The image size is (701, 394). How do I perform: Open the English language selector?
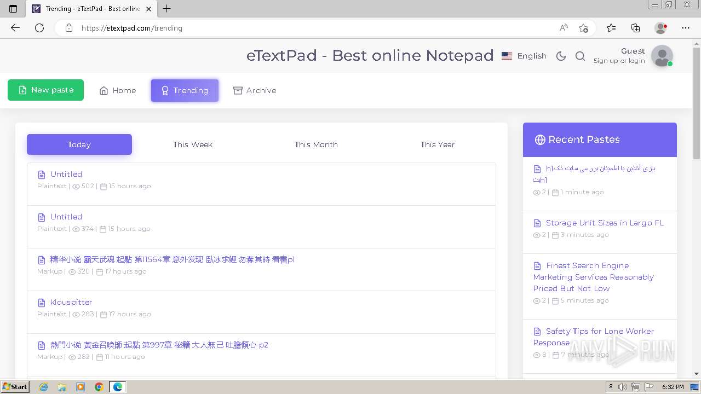pyautogui.click(x=524, y=56)
